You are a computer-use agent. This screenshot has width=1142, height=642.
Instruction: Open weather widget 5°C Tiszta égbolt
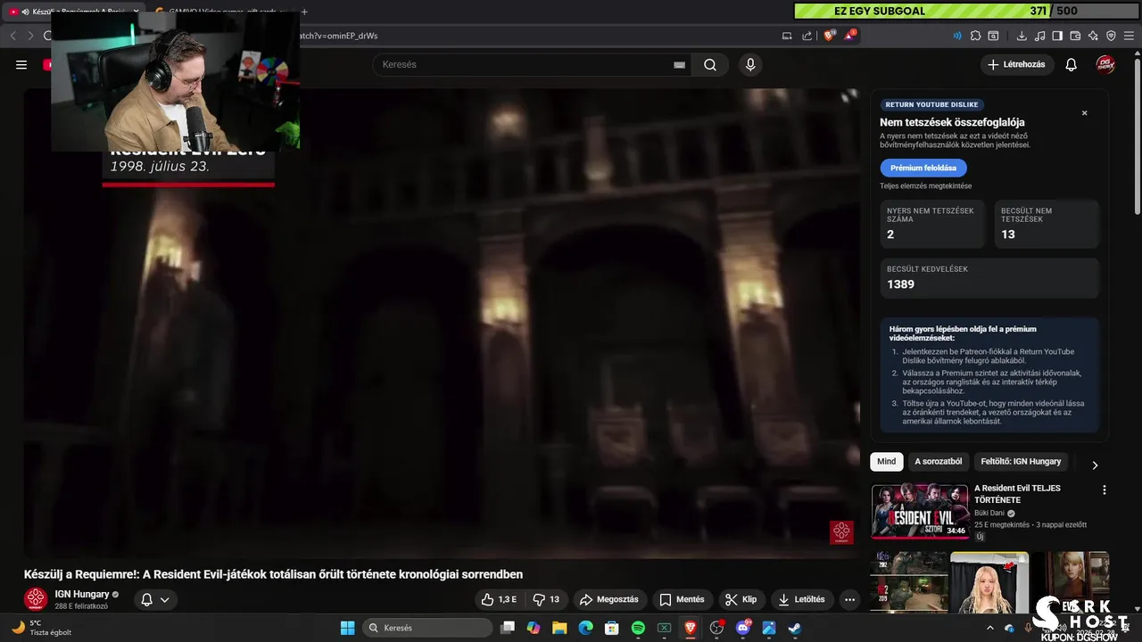pos(40,628)
